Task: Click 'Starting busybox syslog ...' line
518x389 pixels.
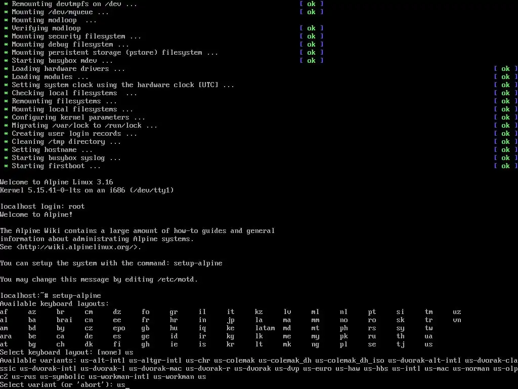Action: [66, 158]
